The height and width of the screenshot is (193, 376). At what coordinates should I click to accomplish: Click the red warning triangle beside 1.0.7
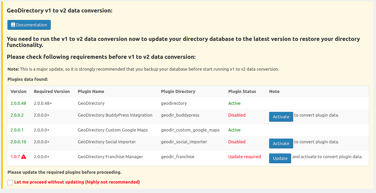click(x=24, y=157)
